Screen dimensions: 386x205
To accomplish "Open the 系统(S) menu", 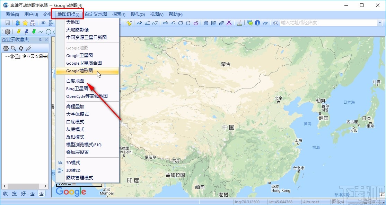I will coord(12,15).
